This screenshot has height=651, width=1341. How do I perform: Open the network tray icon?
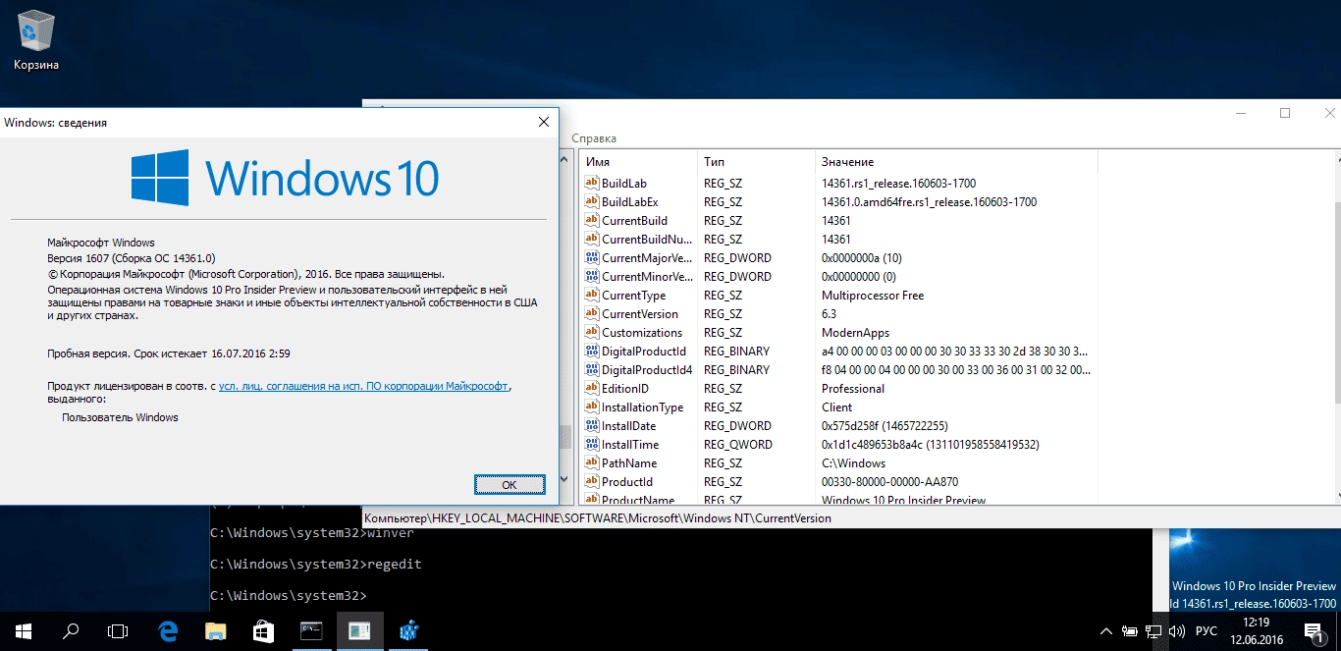pyautogui.click(x=1153, y=631)
